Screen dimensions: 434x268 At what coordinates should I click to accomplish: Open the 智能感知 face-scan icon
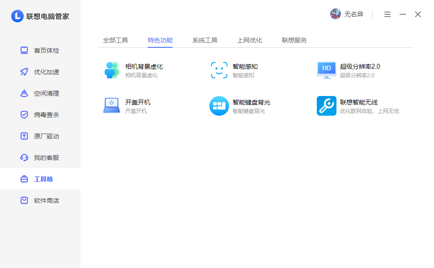click(219, 70)
